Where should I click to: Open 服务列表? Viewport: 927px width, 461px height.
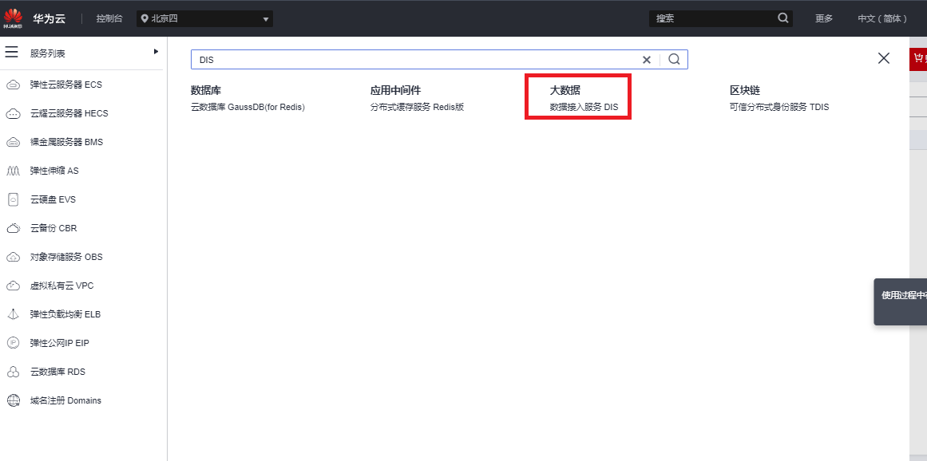[x=47, y=53]
